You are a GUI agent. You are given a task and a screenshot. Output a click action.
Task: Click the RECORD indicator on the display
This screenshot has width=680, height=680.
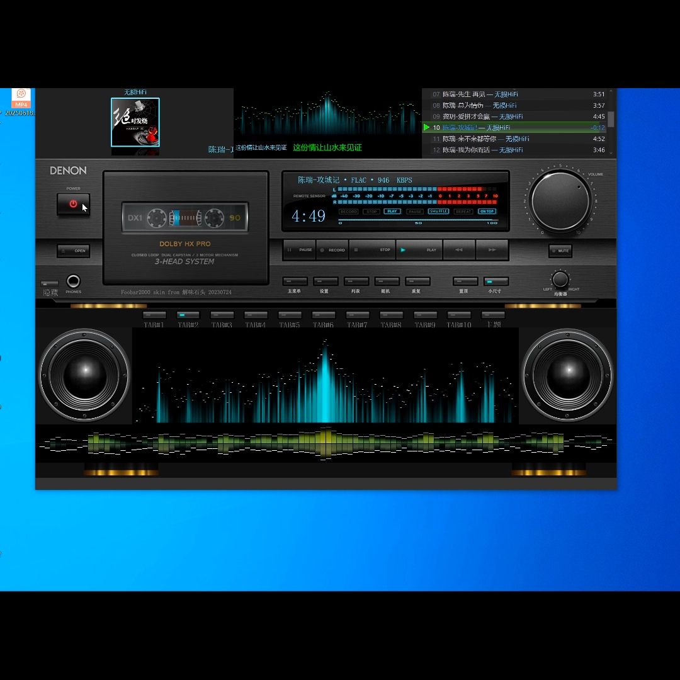[x=349, y=212]
